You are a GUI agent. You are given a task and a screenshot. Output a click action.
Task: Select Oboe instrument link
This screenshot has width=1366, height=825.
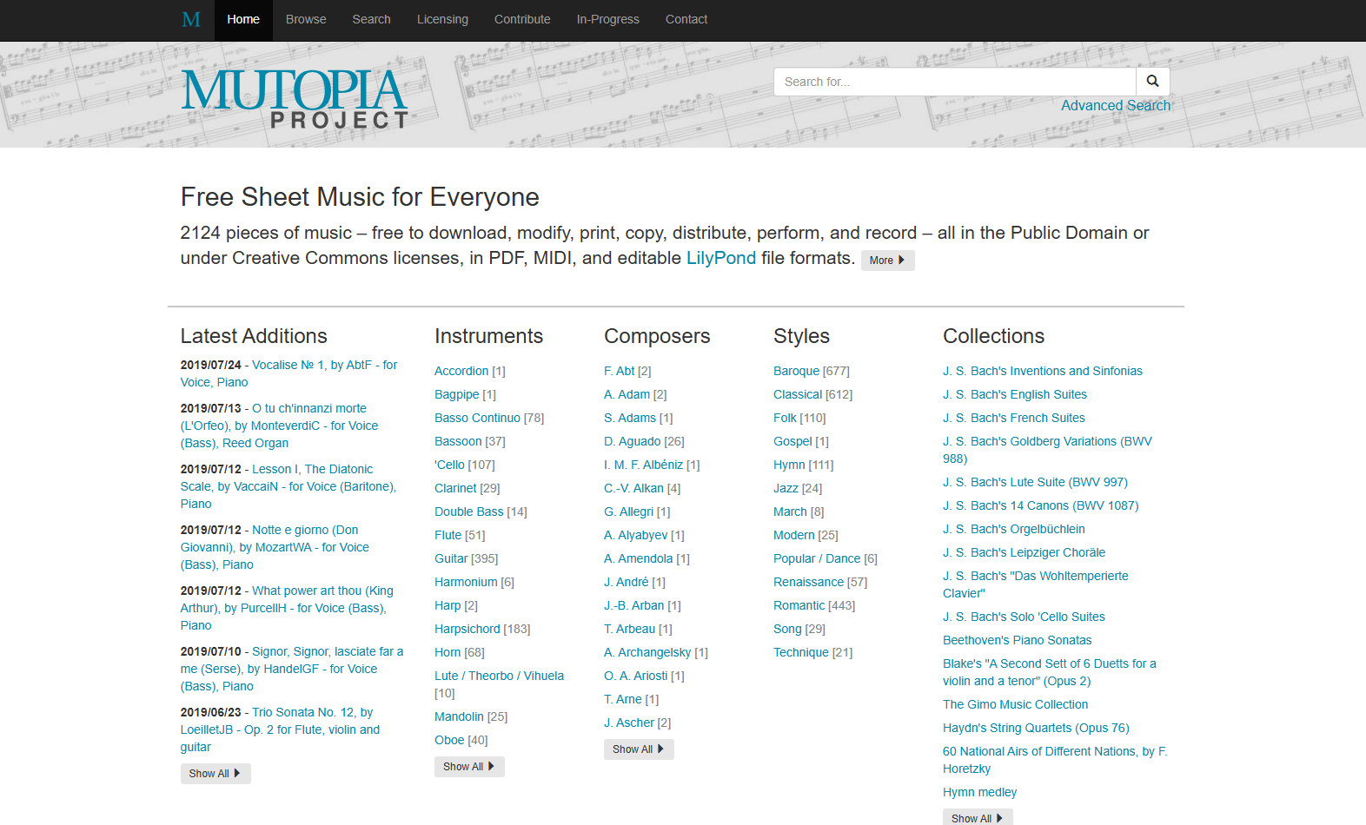coord(449,740)
